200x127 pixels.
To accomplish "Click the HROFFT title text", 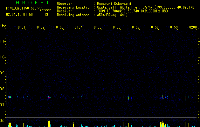I will pyautogui.click(x=33, y=3).
